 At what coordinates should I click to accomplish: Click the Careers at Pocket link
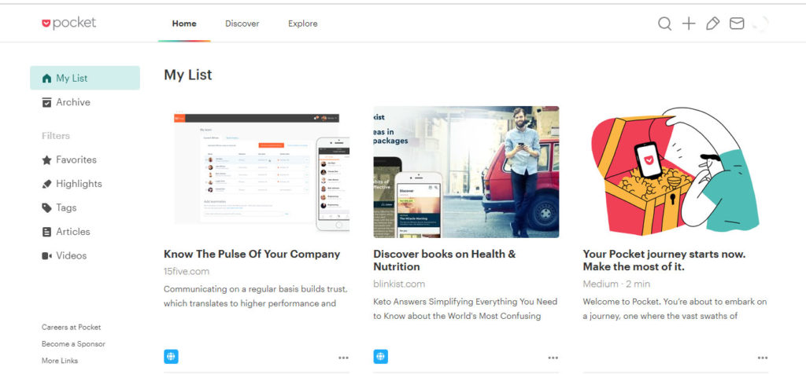point(71,327)
